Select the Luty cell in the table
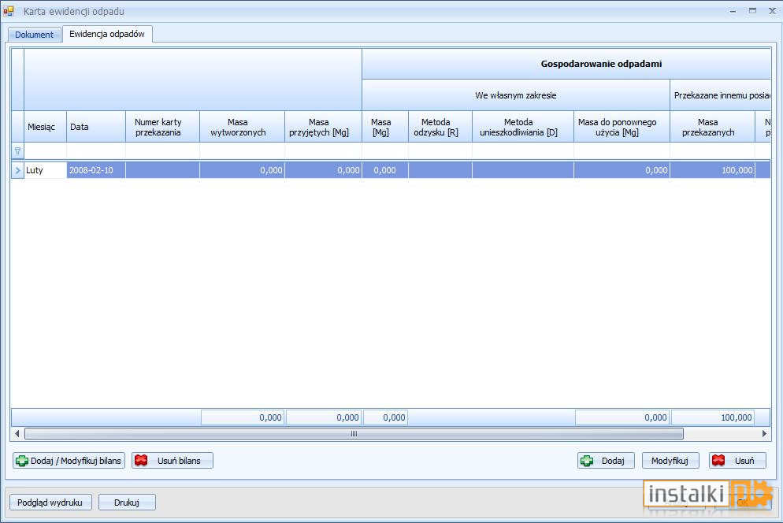This screenshot has width=783, height=523. [46, 170]
